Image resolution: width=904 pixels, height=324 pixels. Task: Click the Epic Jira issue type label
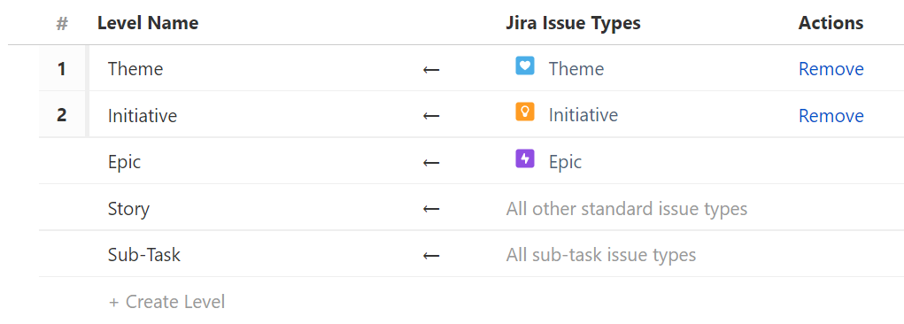point(565,162)
